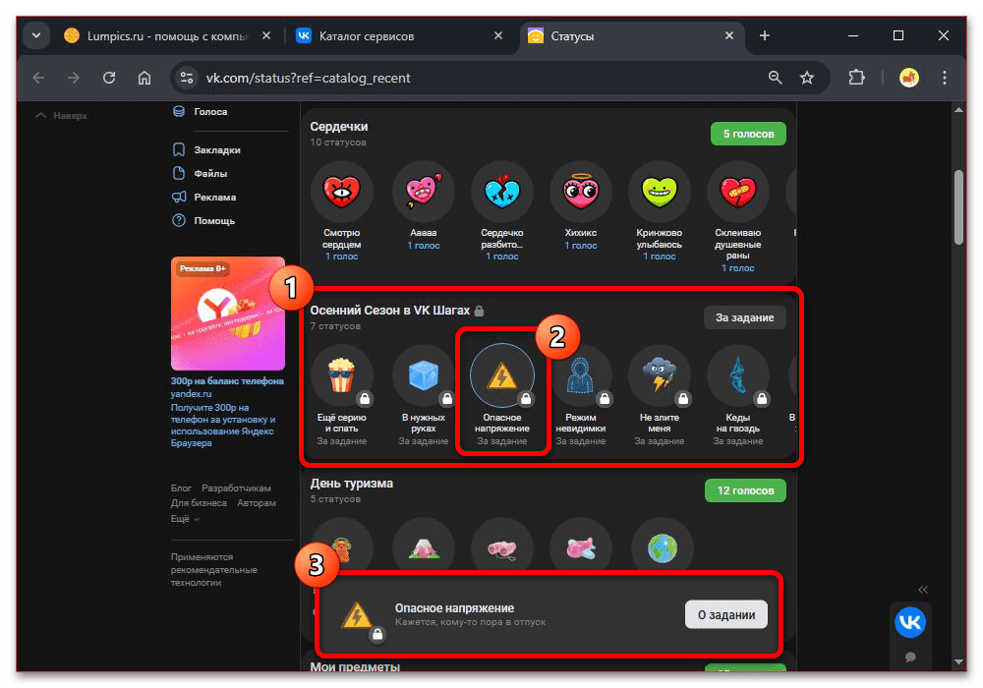
Task: Expand the "Ещё" footer menu
Action: (184, 518)
